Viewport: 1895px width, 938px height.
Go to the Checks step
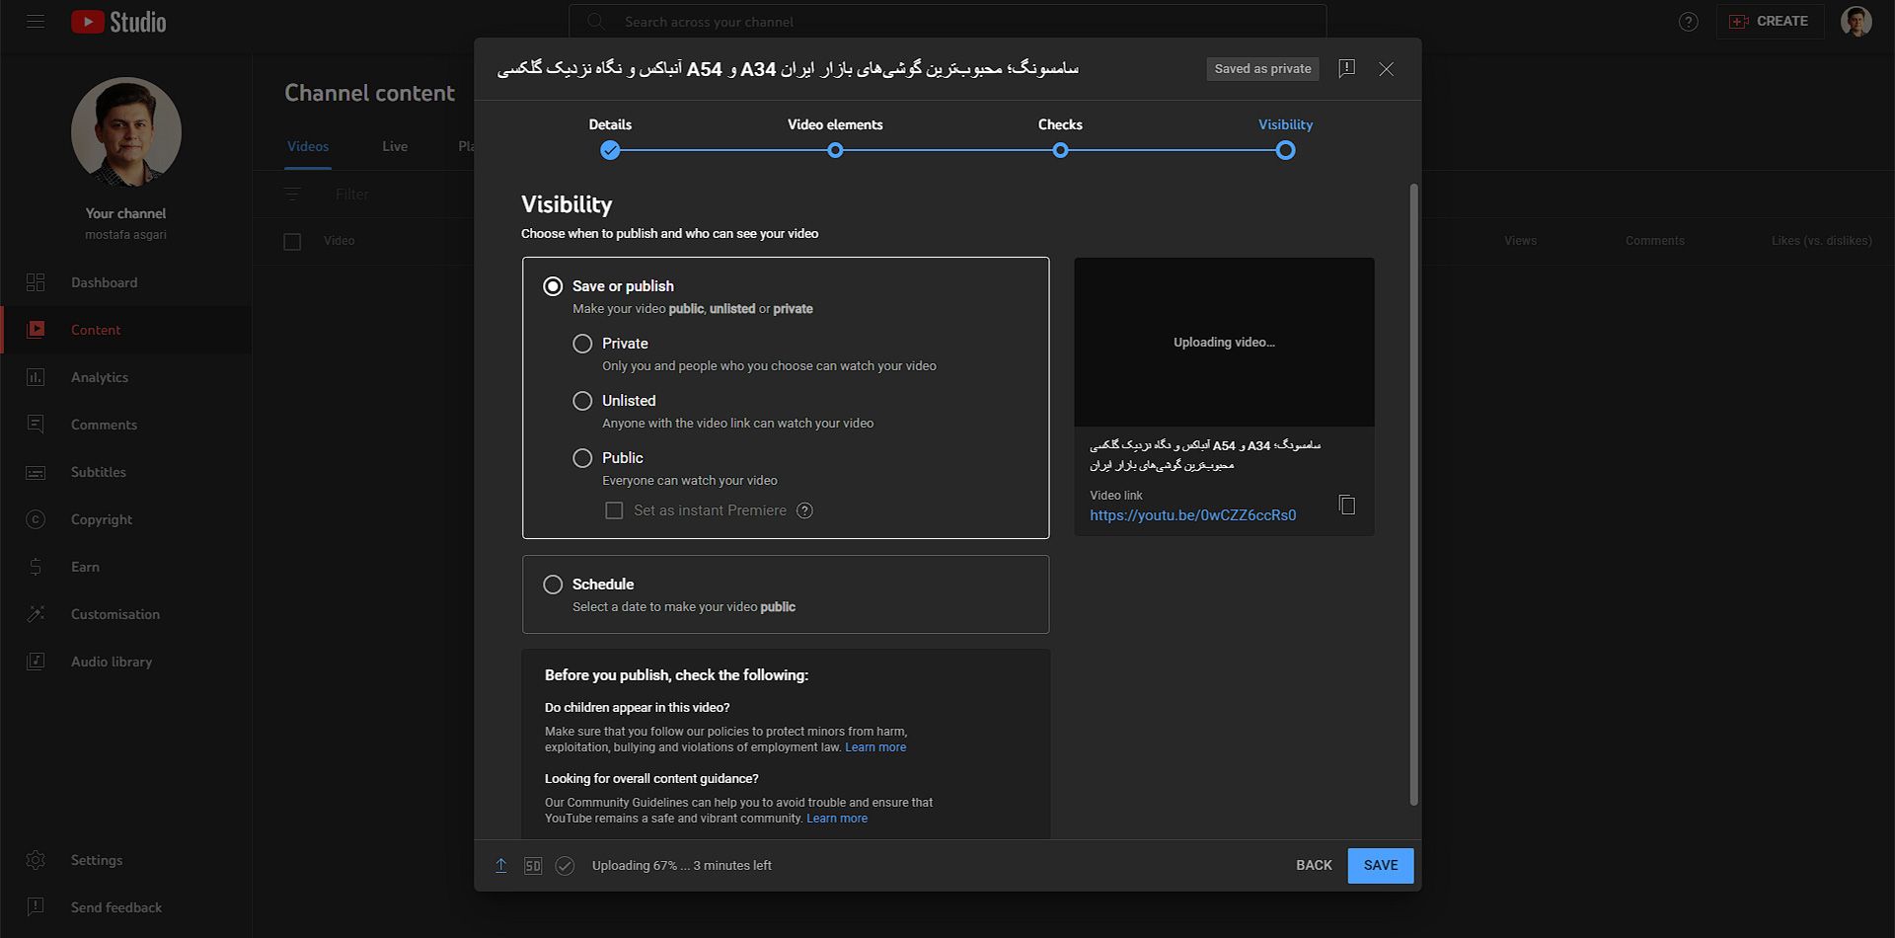(1060, 138)
